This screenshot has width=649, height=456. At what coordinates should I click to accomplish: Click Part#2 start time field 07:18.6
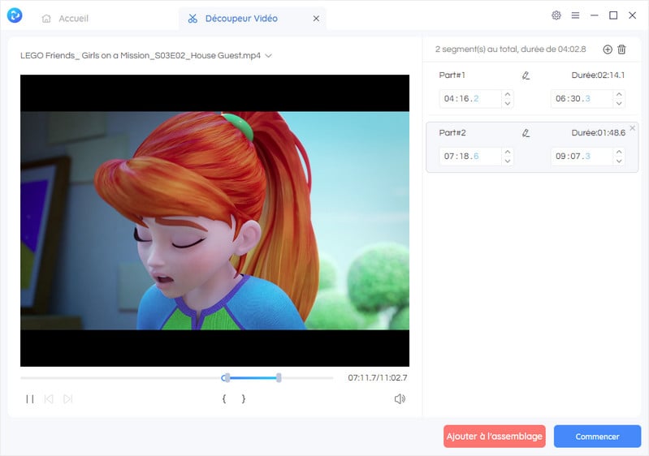coord(470,157)
